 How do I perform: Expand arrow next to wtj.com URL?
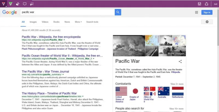(63, 74)
